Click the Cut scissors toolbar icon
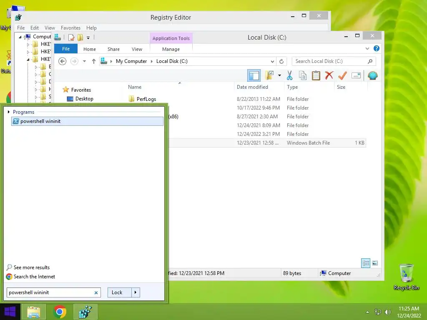 click(x=289, y=76)
